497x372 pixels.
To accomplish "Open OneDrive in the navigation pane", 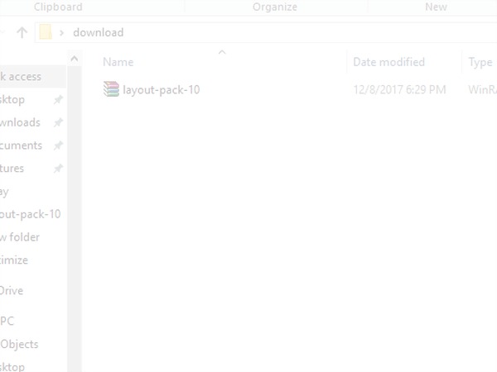I will (x=12, y=291).
